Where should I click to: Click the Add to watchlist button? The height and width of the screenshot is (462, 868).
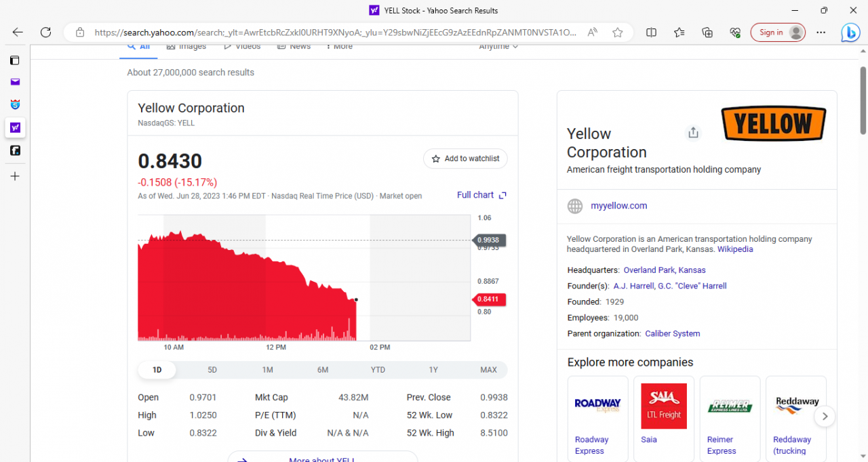465,159
